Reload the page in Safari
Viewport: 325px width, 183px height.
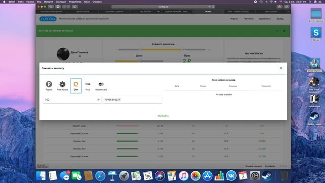coord(213,7)
